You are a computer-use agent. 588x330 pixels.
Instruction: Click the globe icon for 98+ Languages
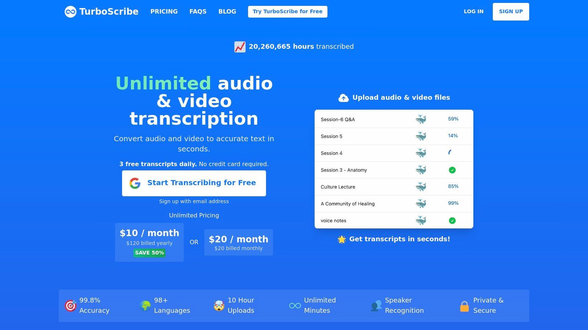pos(145,305)
